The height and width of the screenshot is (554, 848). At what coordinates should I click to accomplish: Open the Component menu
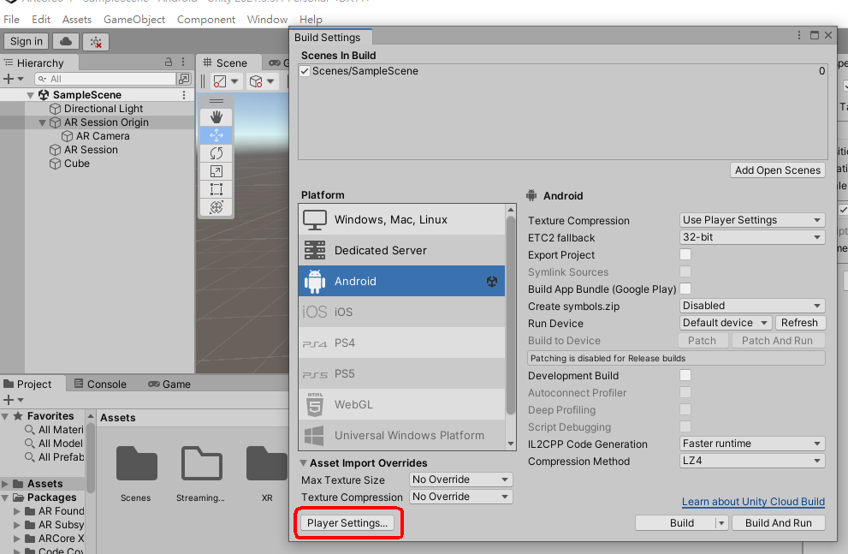[x=206, y=20]
